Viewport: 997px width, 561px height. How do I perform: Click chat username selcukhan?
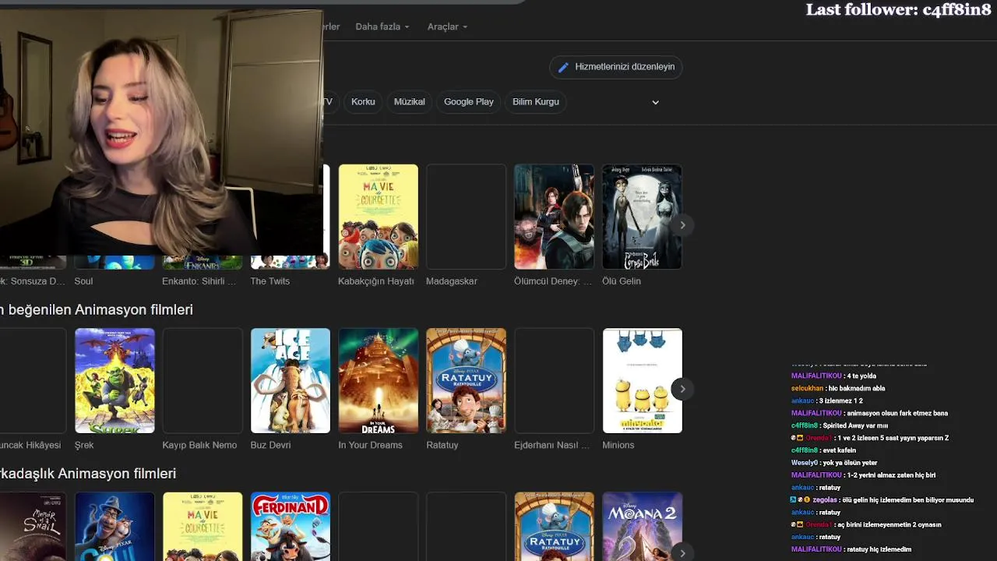pyautogui.click(x=807, y=388)
